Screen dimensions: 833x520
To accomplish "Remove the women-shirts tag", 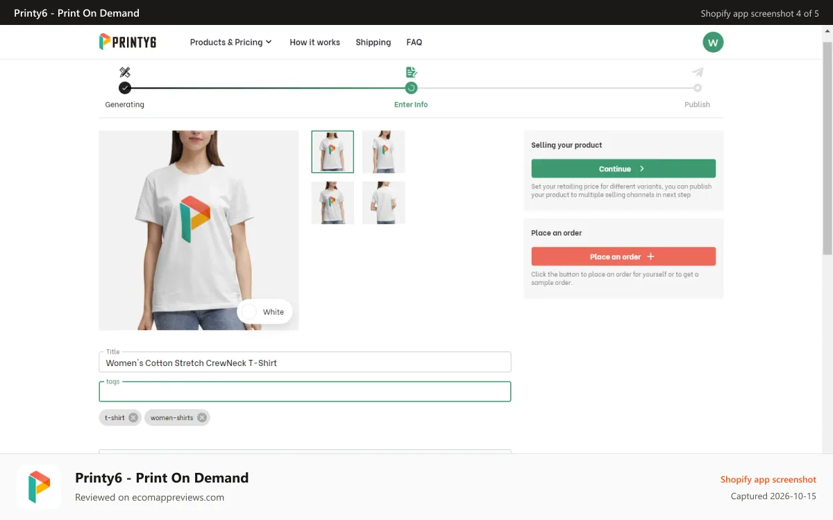I will coord(201,417).
